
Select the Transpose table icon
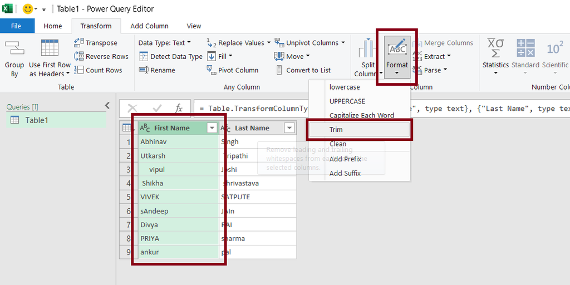[79, 42]
